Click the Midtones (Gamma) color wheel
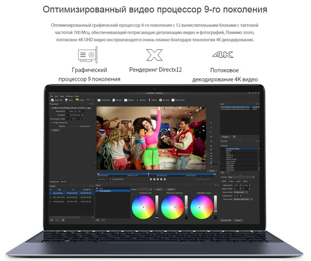311x261 pixels. click(x=173, y=207)
